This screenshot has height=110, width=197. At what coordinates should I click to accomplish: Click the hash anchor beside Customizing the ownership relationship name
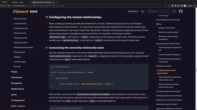coord(46,48)
